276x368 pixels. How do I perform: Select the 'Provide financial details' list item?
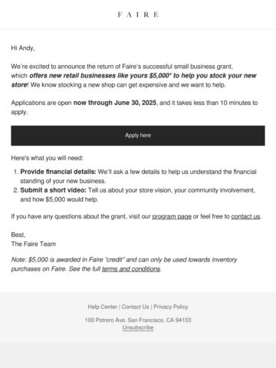[138, 176]
